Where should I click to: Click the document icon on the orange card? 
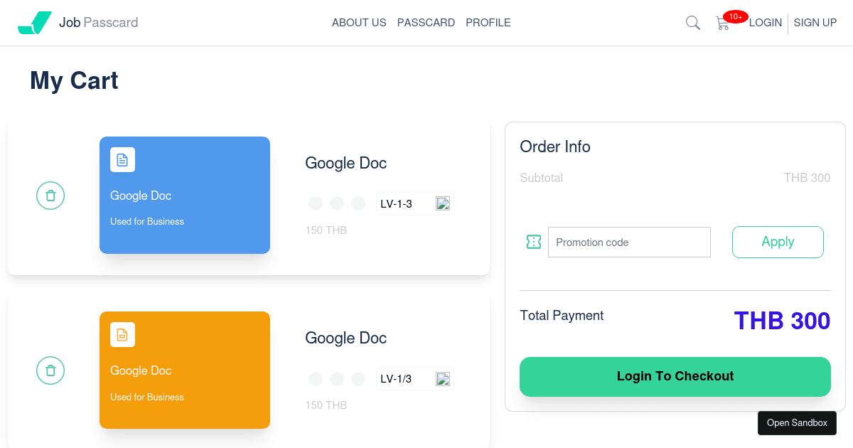[x=122, y=334]
